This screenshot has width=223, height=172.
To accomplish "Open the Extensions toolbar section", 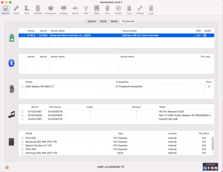I will click(x=50, y=9).
